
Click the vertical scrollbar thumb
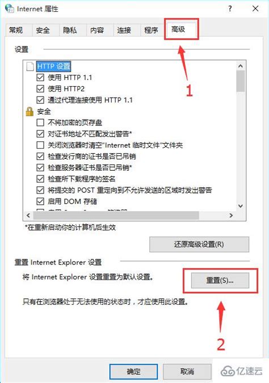coord(241,81)
